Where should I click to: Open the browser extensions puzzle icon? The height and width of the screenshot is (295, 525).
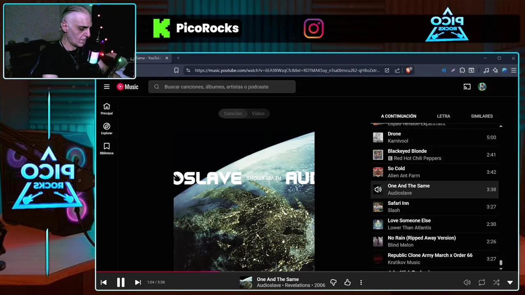pos(462,70)
